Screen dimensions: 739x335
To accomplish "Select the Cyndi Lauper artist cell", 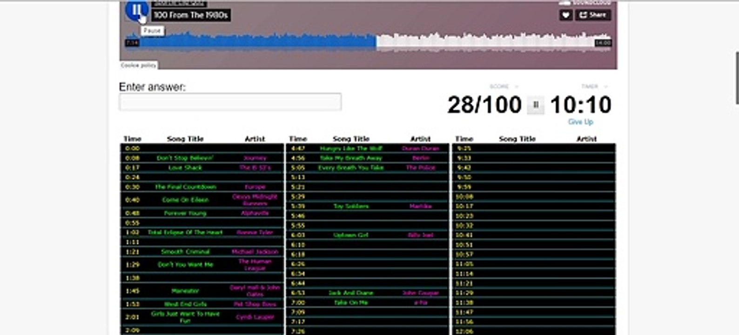I will [x=255, y=317].
